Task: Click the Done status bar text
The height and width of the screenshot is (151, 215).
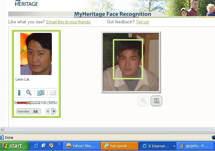Action: tap(9, 138)
